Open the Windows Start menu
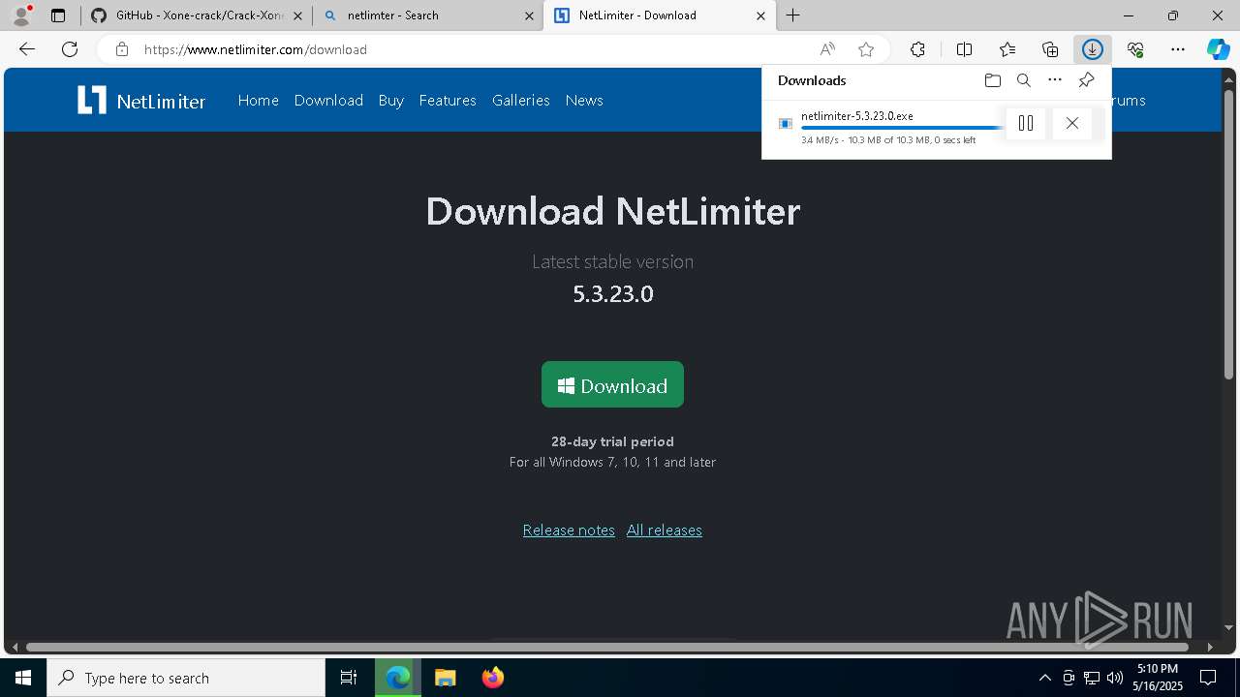Screen dimensions: 1240x697 23,678
